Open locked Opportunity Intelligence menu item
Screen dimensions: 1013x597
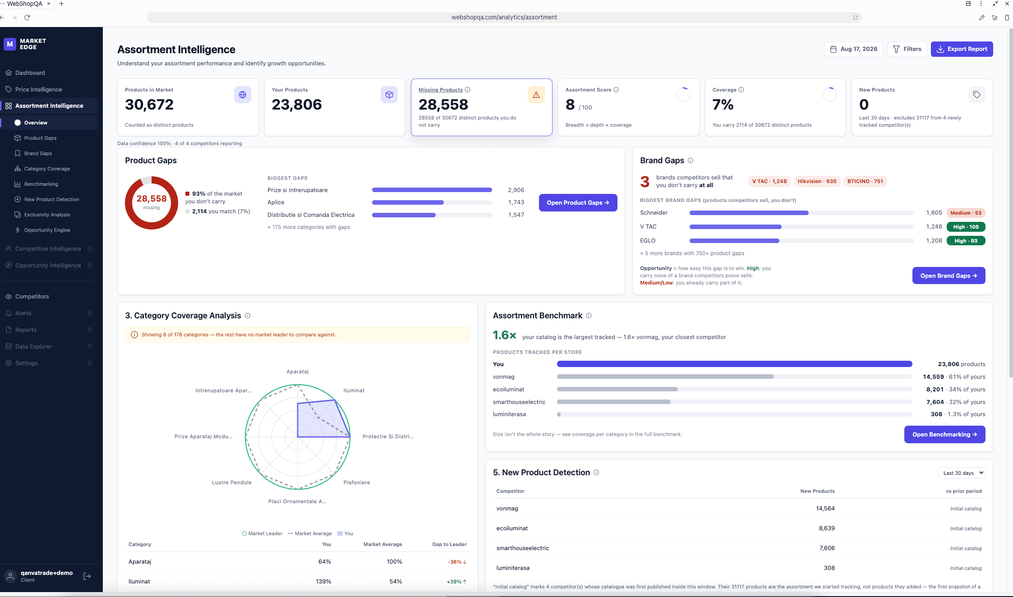coord(49,265)
